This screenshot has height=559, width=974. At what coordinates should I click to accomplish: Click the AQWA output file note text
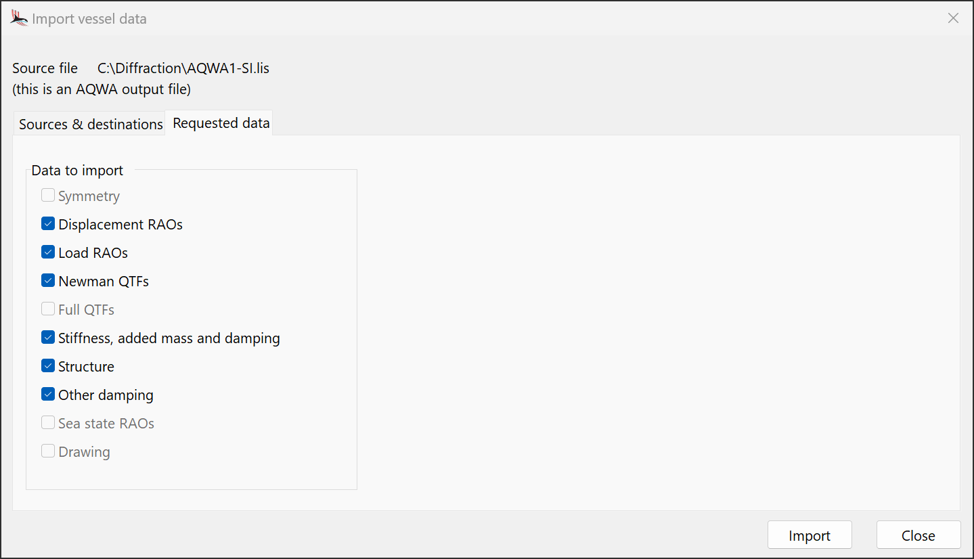click(x=102, y=89)
